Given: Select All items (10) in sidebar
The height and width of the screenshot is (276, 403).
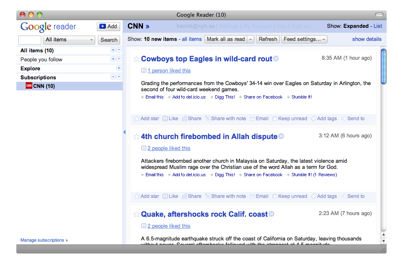Looking at the screenshot, I should [37, 50].
